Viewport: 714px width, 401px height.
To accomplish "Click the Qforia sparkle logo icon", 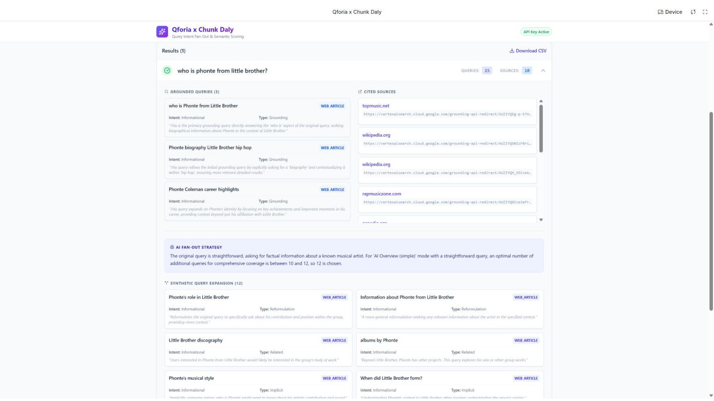I will click(x=162, y=32).
